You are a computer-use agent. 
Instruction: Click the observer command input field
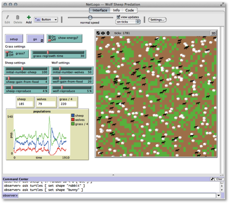pyautogui.click(x=117, y=196)
